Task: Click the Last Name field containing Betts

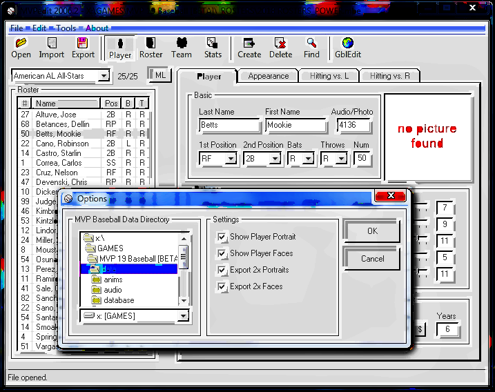Action: tap(229, 126)
